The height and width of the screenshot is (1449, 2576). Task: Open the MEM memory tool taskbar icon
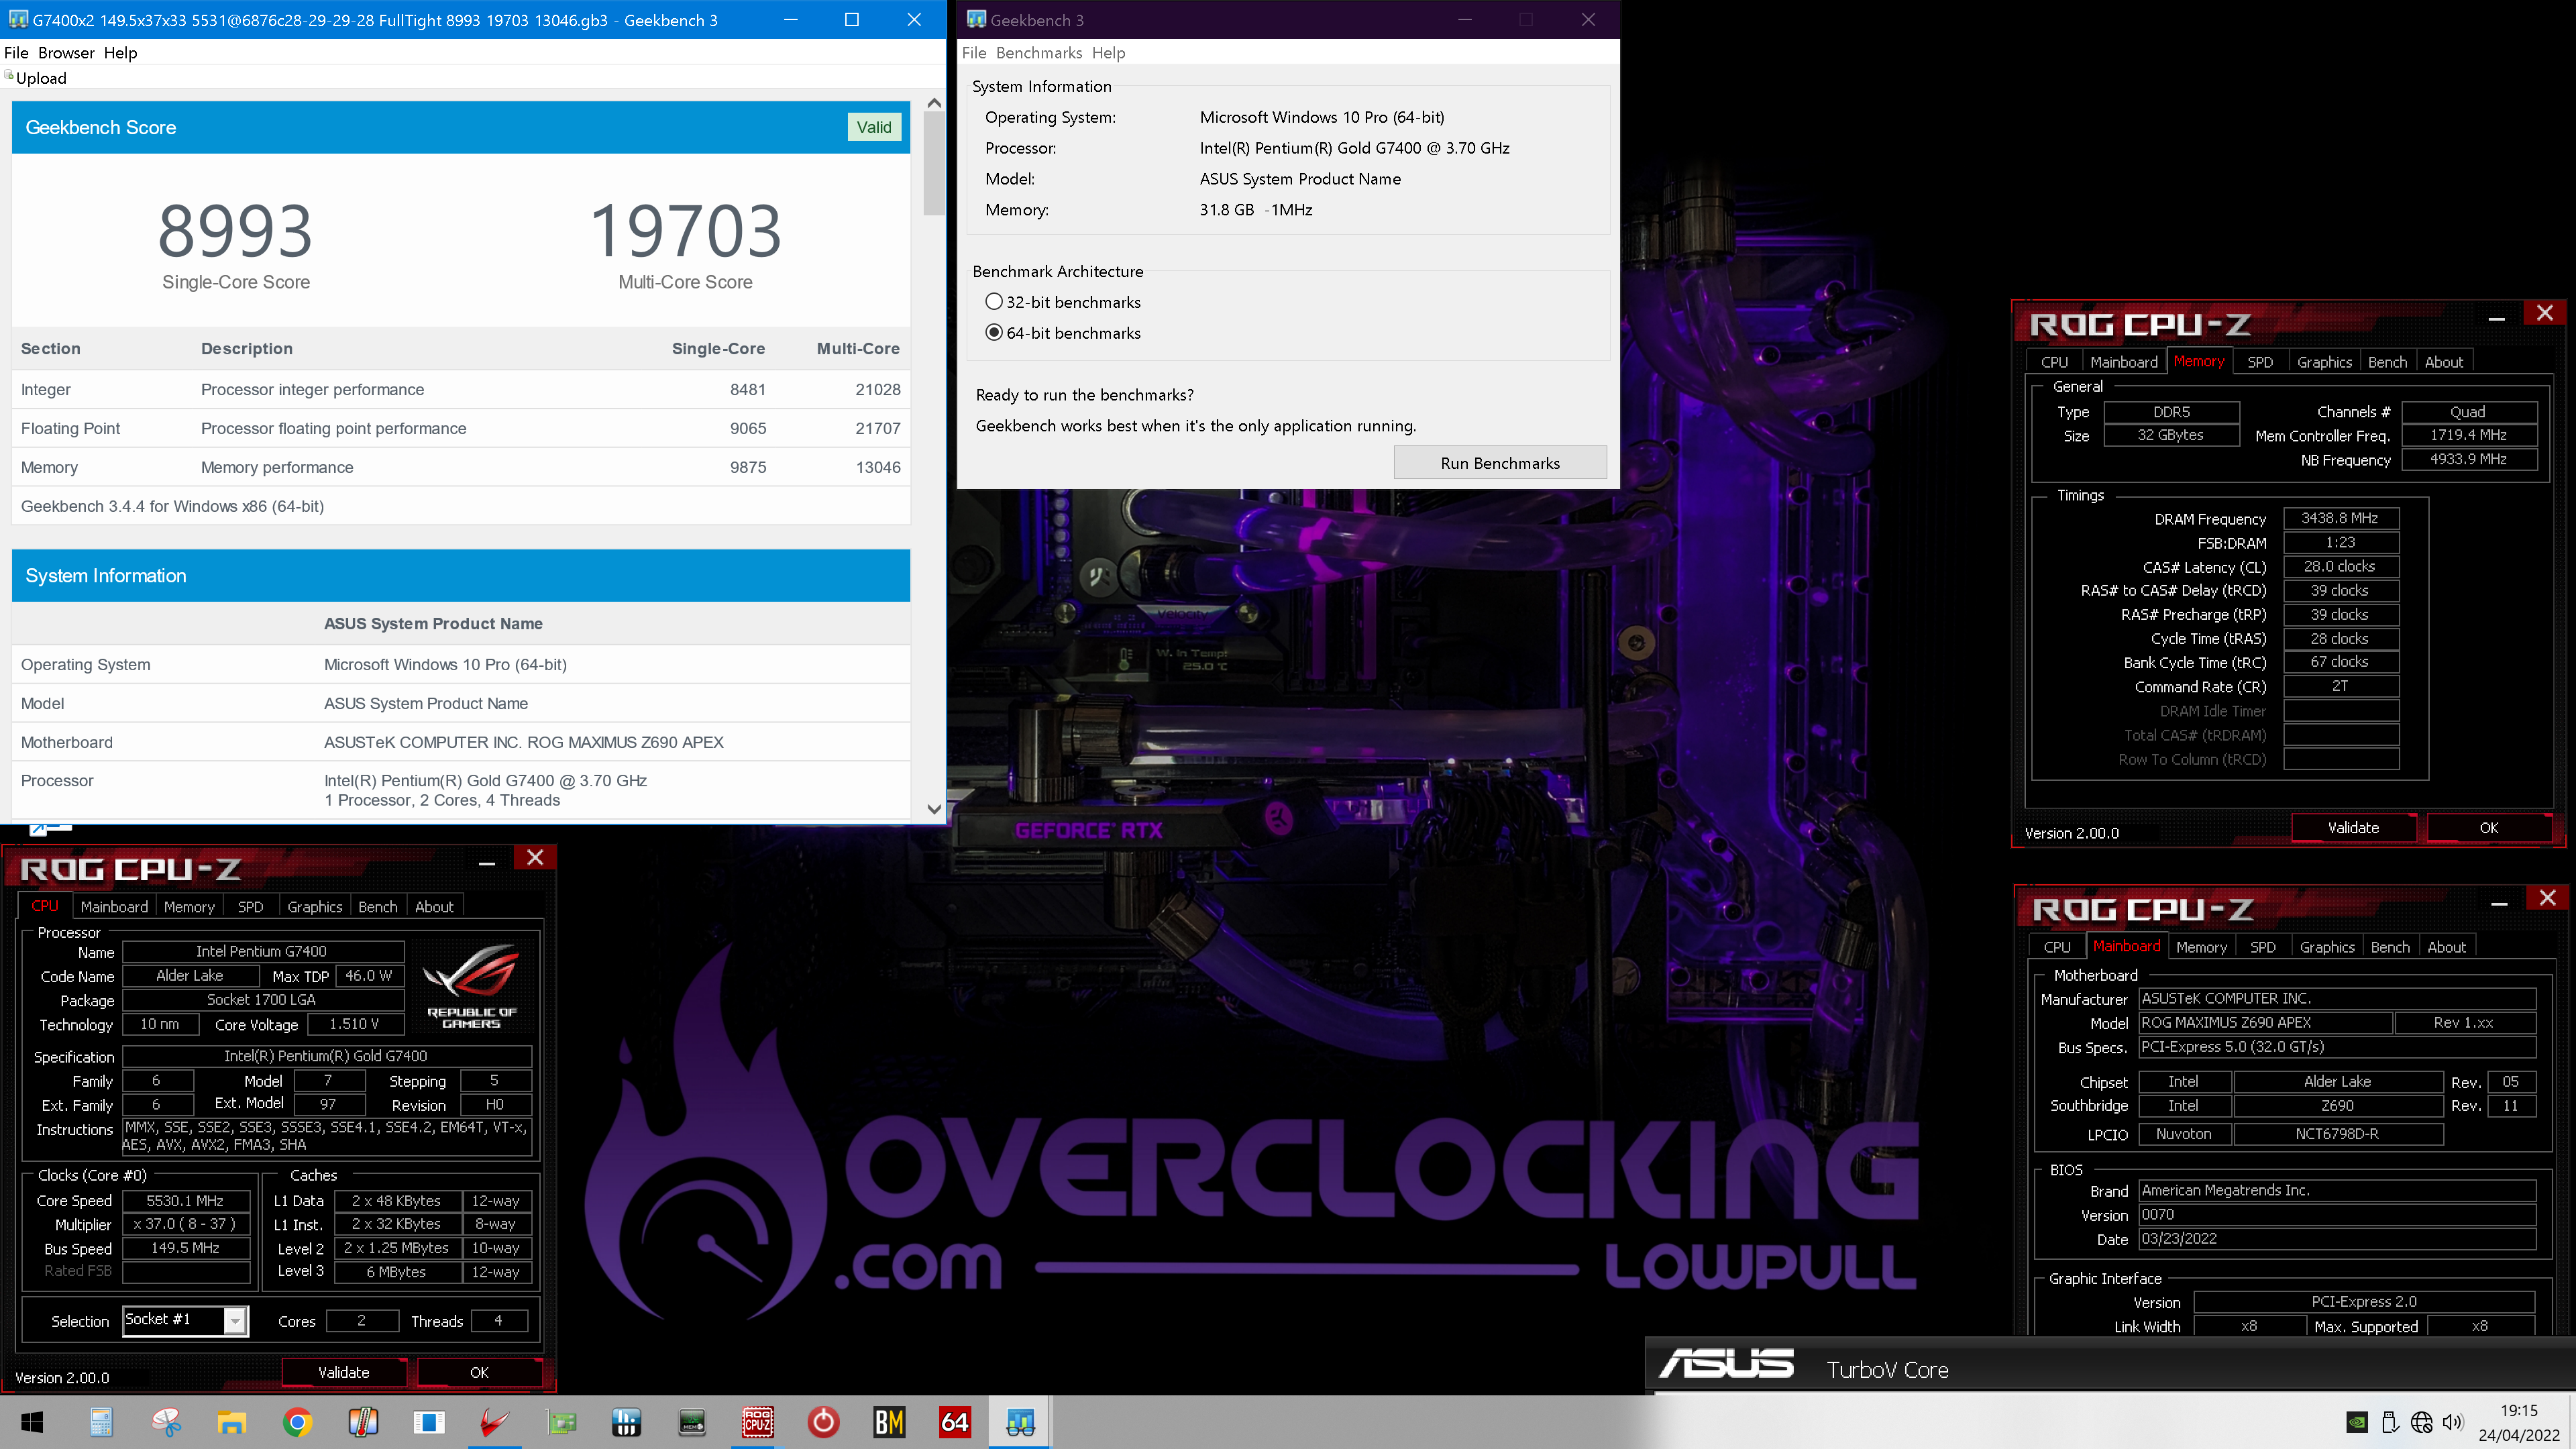click(x=692, y=1421)
